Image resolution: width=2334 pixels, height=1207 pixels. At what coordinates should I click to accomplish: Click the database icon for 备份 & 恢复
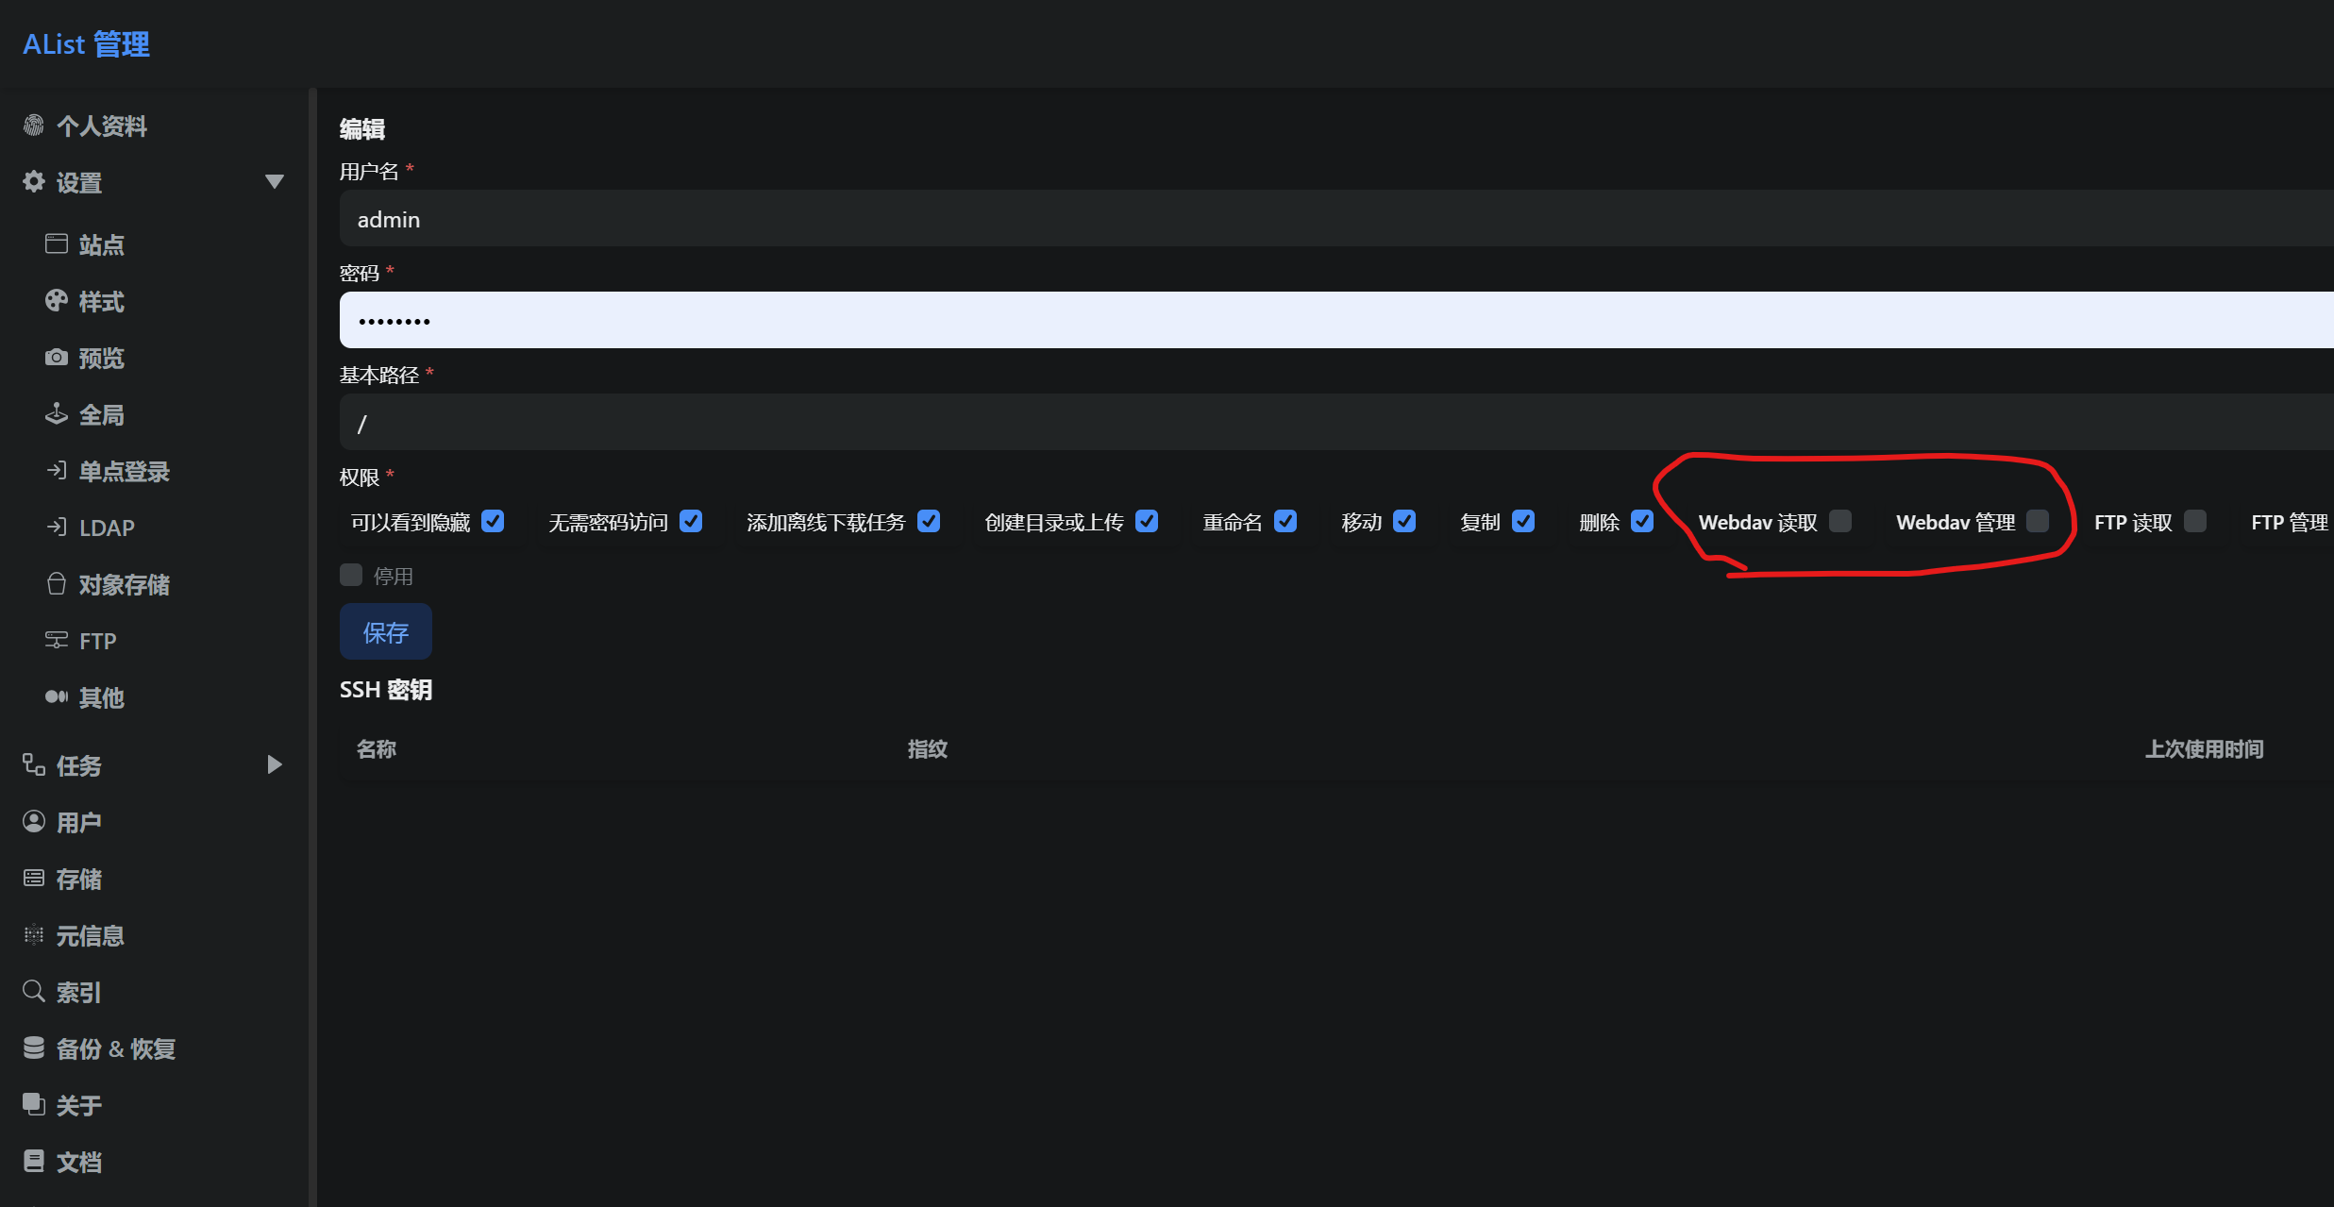tap(34, 1048)
